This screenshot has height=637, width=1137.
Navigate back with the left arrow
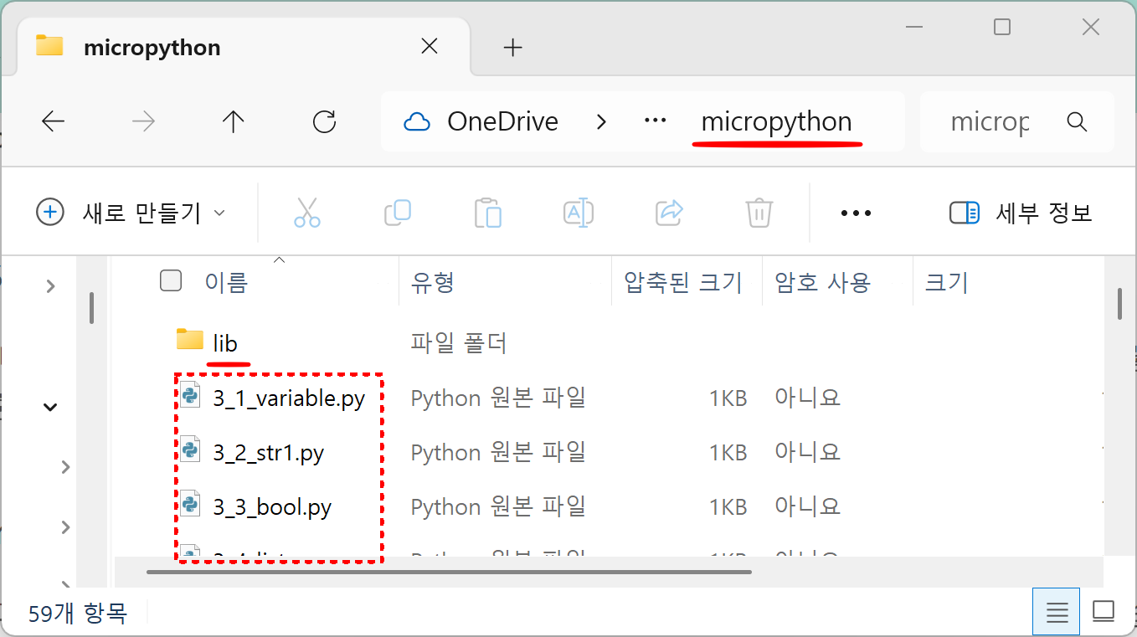tap(54, 122)
